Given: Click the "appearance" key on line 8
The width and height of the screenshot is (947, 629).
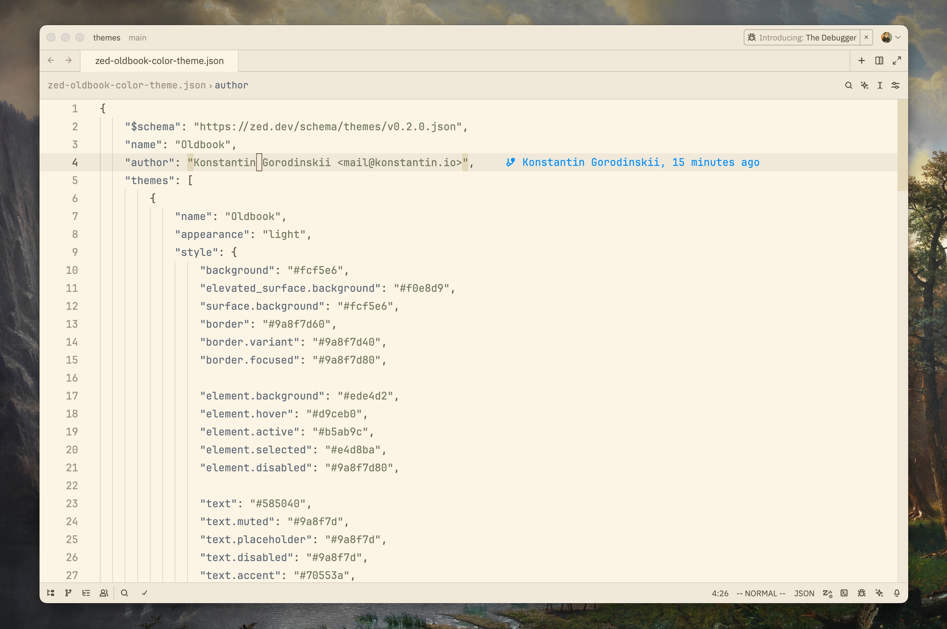Looking at the screenshot, I should tap(212, 234).
